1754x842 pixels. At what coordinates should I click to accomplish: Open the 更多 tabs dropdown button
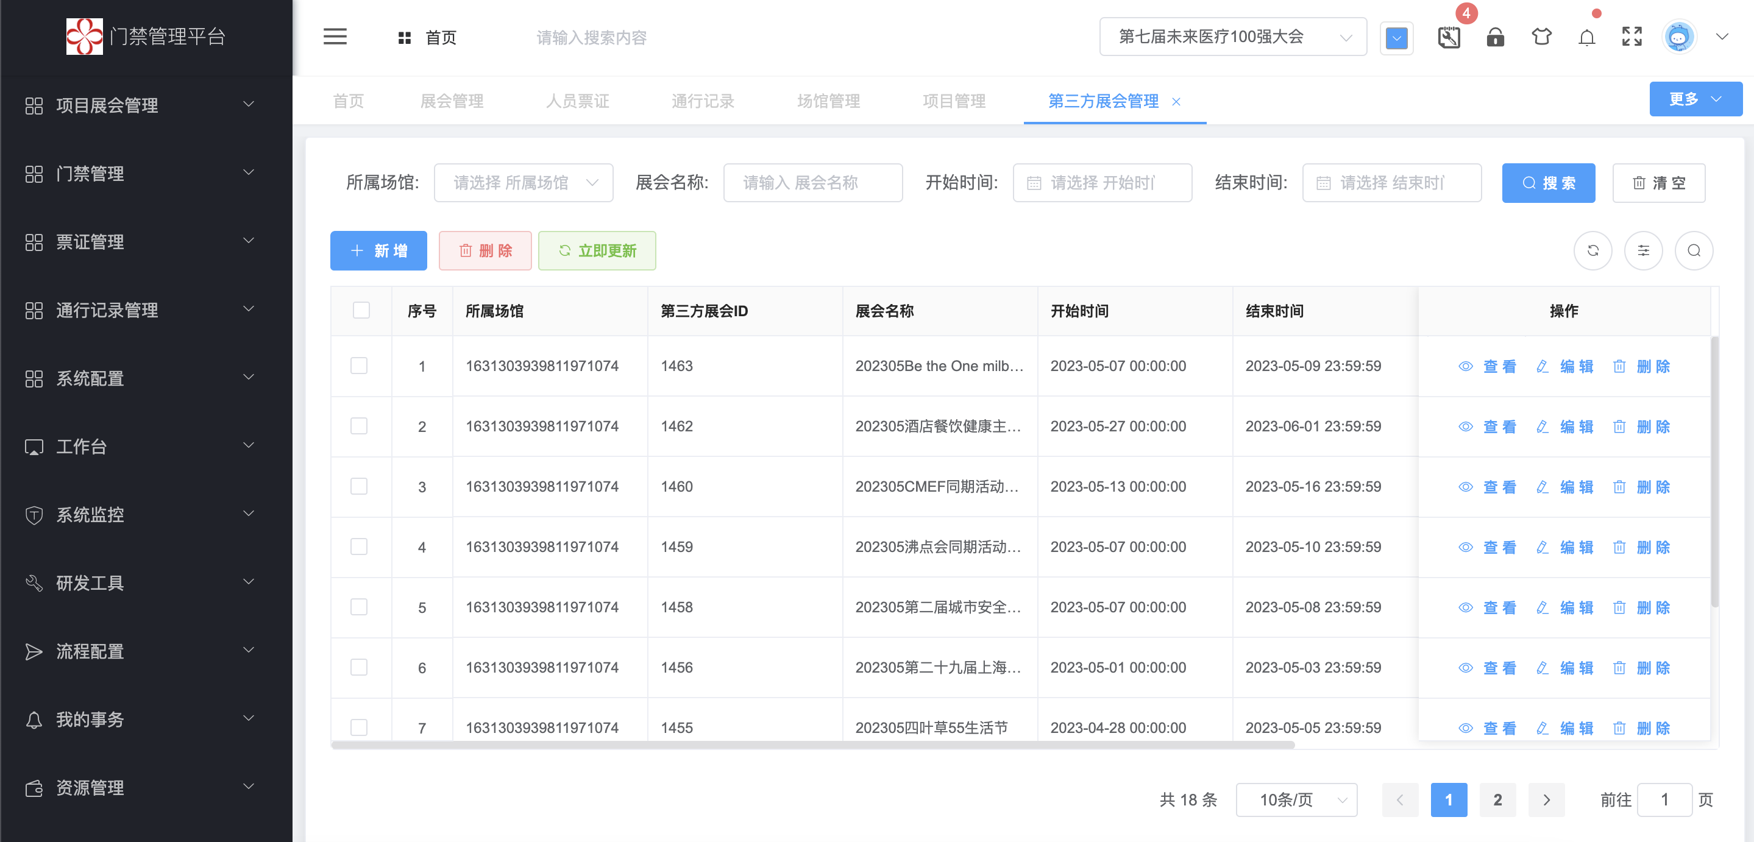point(1695,99)
